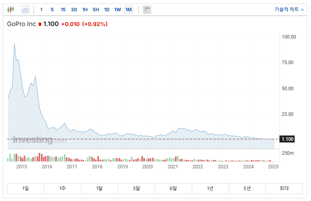Click the (+0.92%) percentage change

(x=95, y=24)
